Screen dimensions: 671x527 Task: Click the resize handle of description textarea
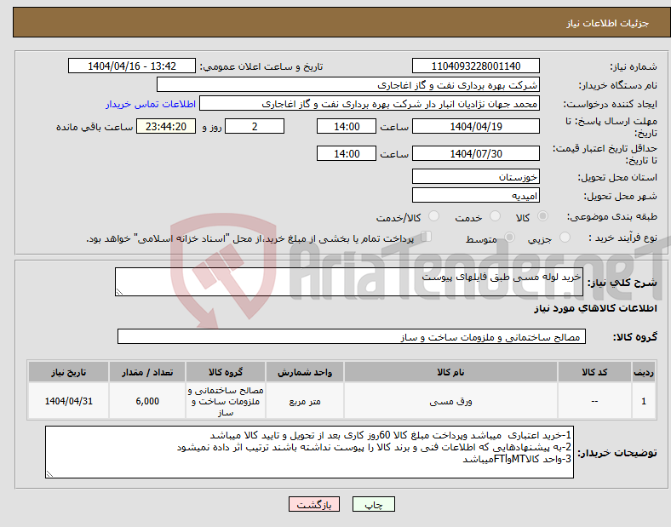click(x=119, y=292)
